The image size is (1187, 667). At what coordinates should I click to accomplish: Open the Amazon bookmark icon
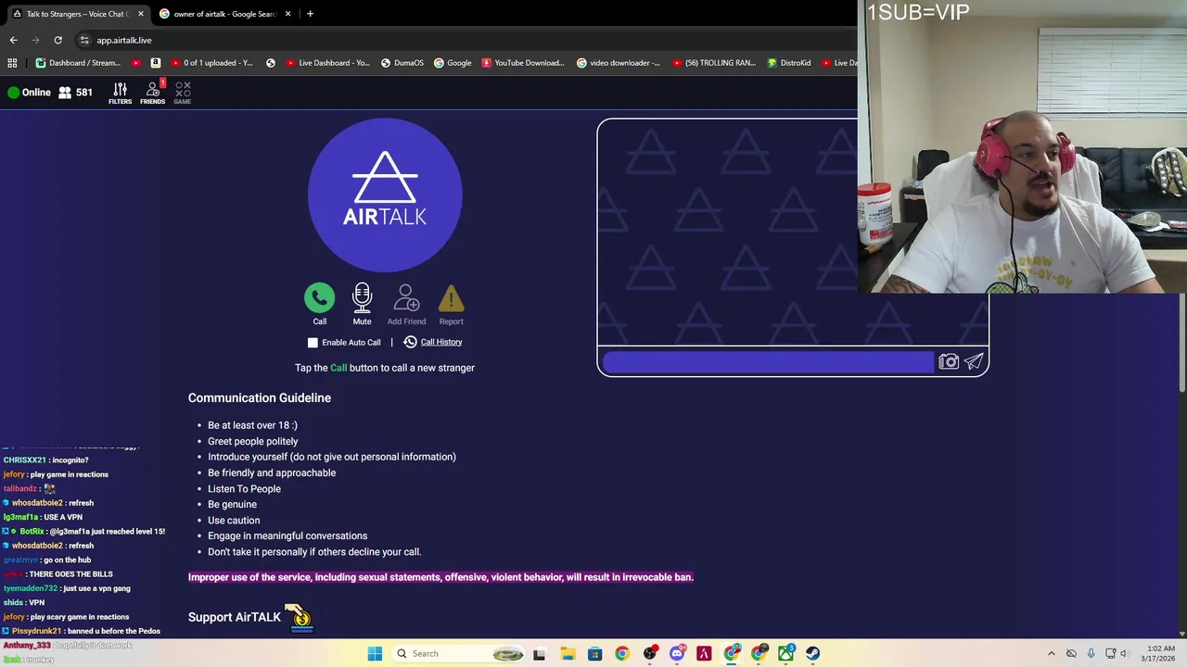click(x=155, y=63)
